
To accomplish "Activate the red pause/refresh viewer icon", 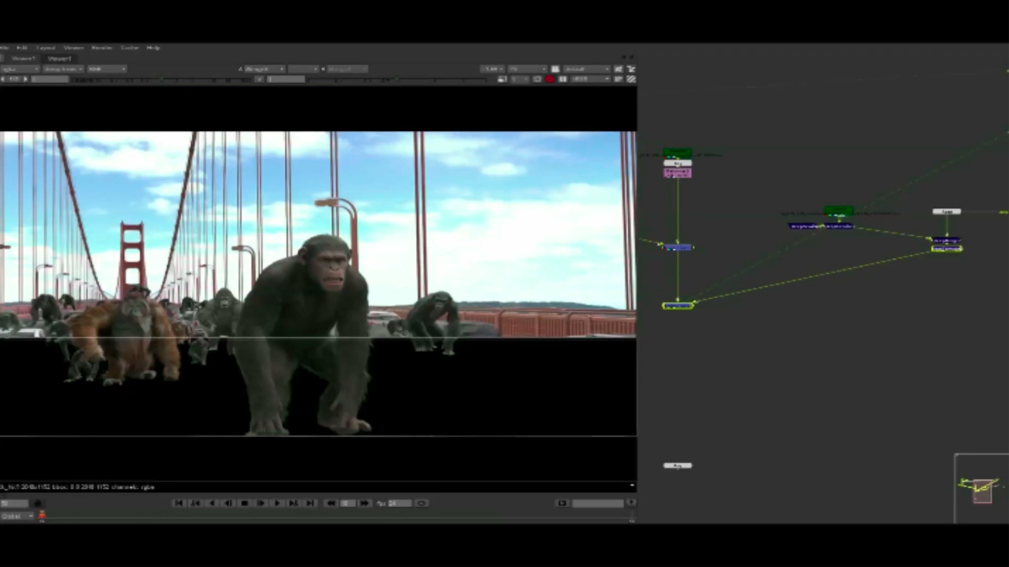I will [x=550, y=79].
